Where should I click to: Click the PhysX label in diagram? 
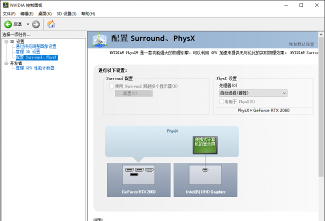click(x=172, y=131)
